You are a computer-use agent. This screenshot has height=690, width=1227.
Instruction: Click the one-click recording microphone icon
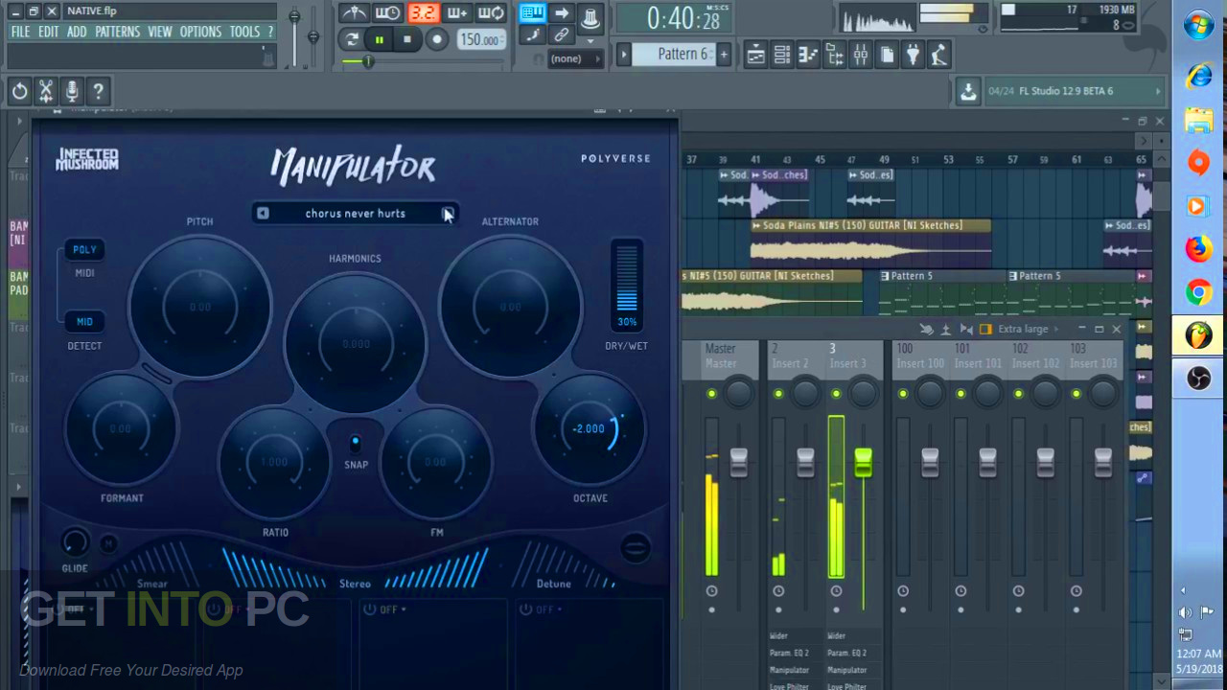[x=71, y=91]
